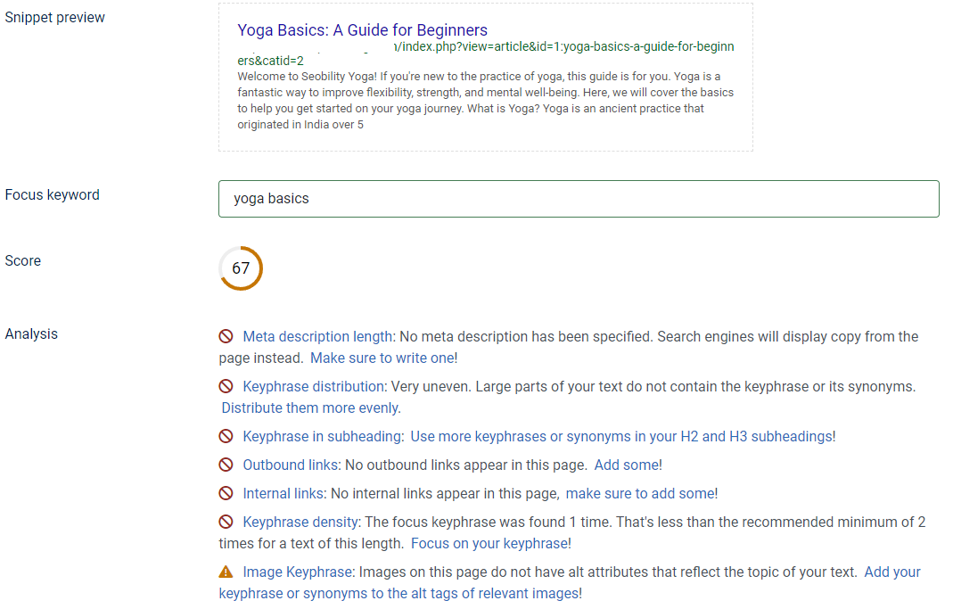The height and width of the screenshot is (609, 953).
Task: Open the Yoga Basics: A Guide for Beginners link
Action: (x=362, y=29)
